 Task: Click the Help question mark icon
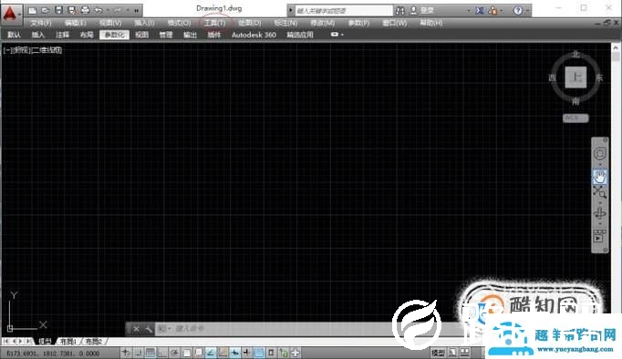coord(518,11)
